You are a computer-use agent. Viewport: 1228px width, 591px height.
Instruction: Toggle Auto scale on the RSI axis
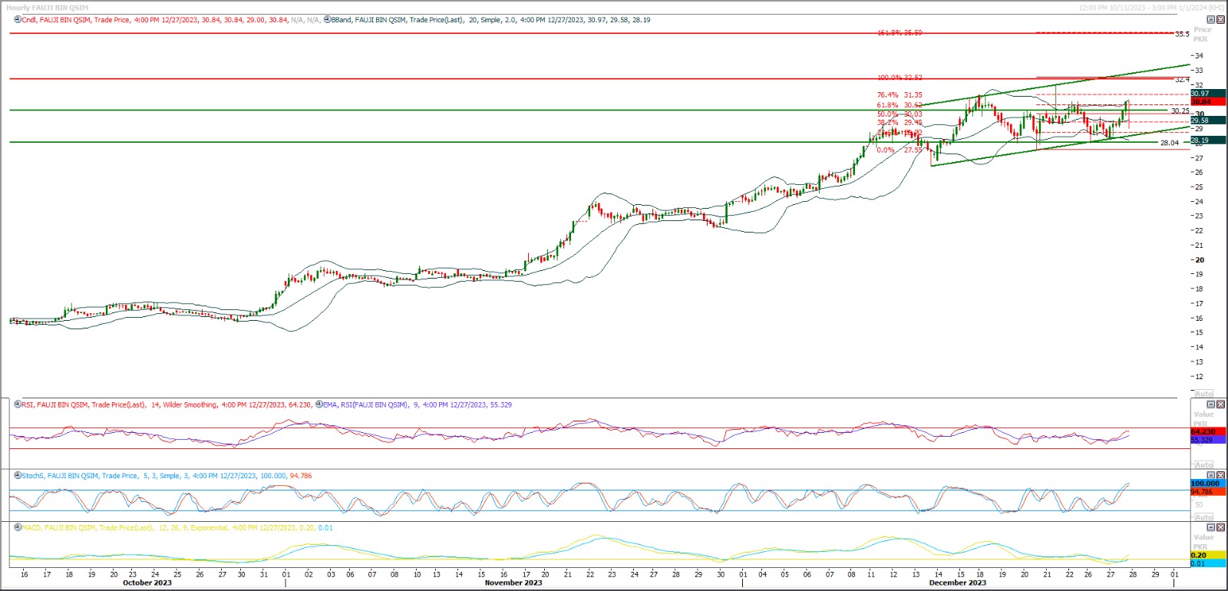(1204, 465)
